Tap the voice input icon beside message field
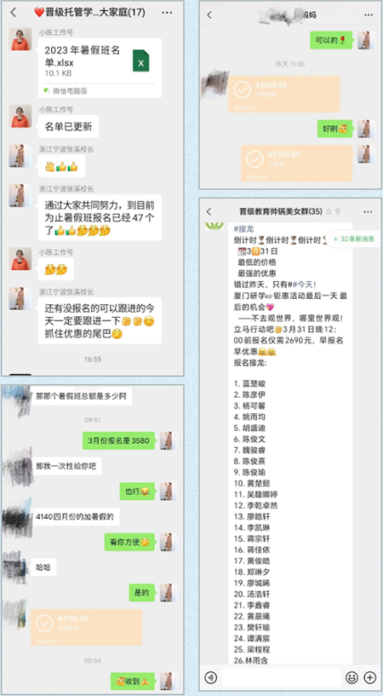Viewport: 383px width, 696px height. tap(211, 677)
